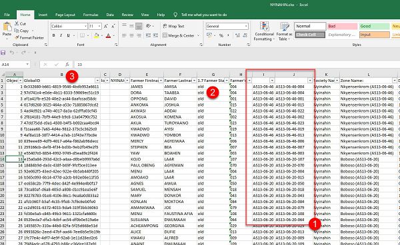
Task: Select cell containing OPPONG in column E
Action: coord(147,99)
